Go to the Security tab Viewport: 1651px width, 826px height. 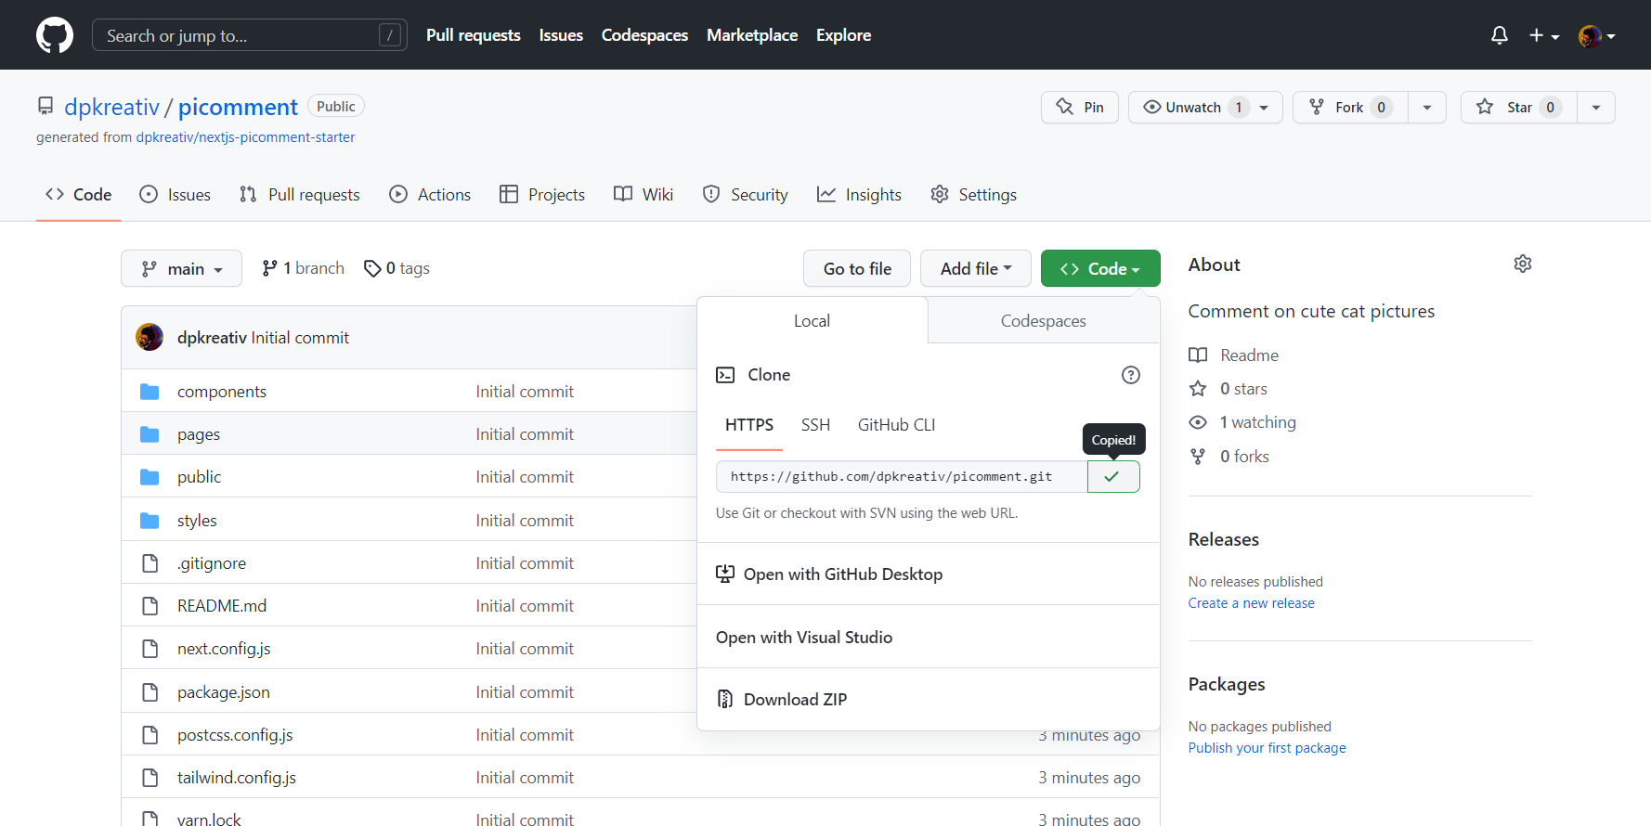click(x=746, y=194)
